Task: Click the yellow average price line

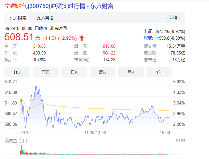Action: 97,108
